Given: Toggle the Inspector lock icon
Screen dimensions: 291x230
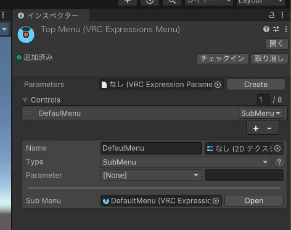Looking at the screenshot, I should 272,15.
